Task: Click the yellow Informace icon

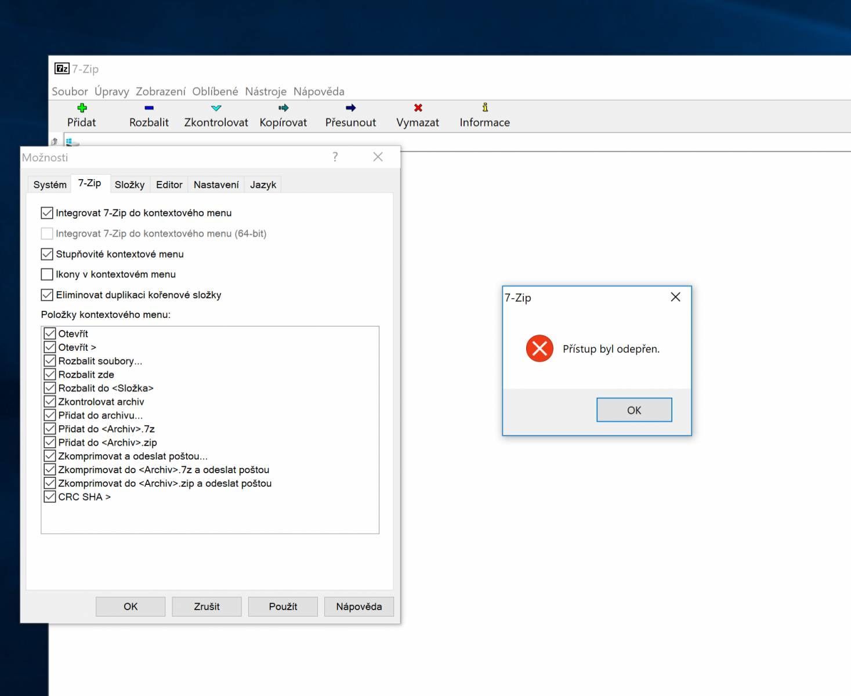Action: tap(485, 107)
